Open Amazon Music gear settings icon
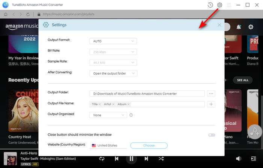Viewport: 263px width, 168px height. (251, 27)
